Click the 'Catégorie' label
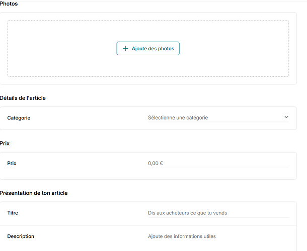307x251 pixels. coord(19,118)
